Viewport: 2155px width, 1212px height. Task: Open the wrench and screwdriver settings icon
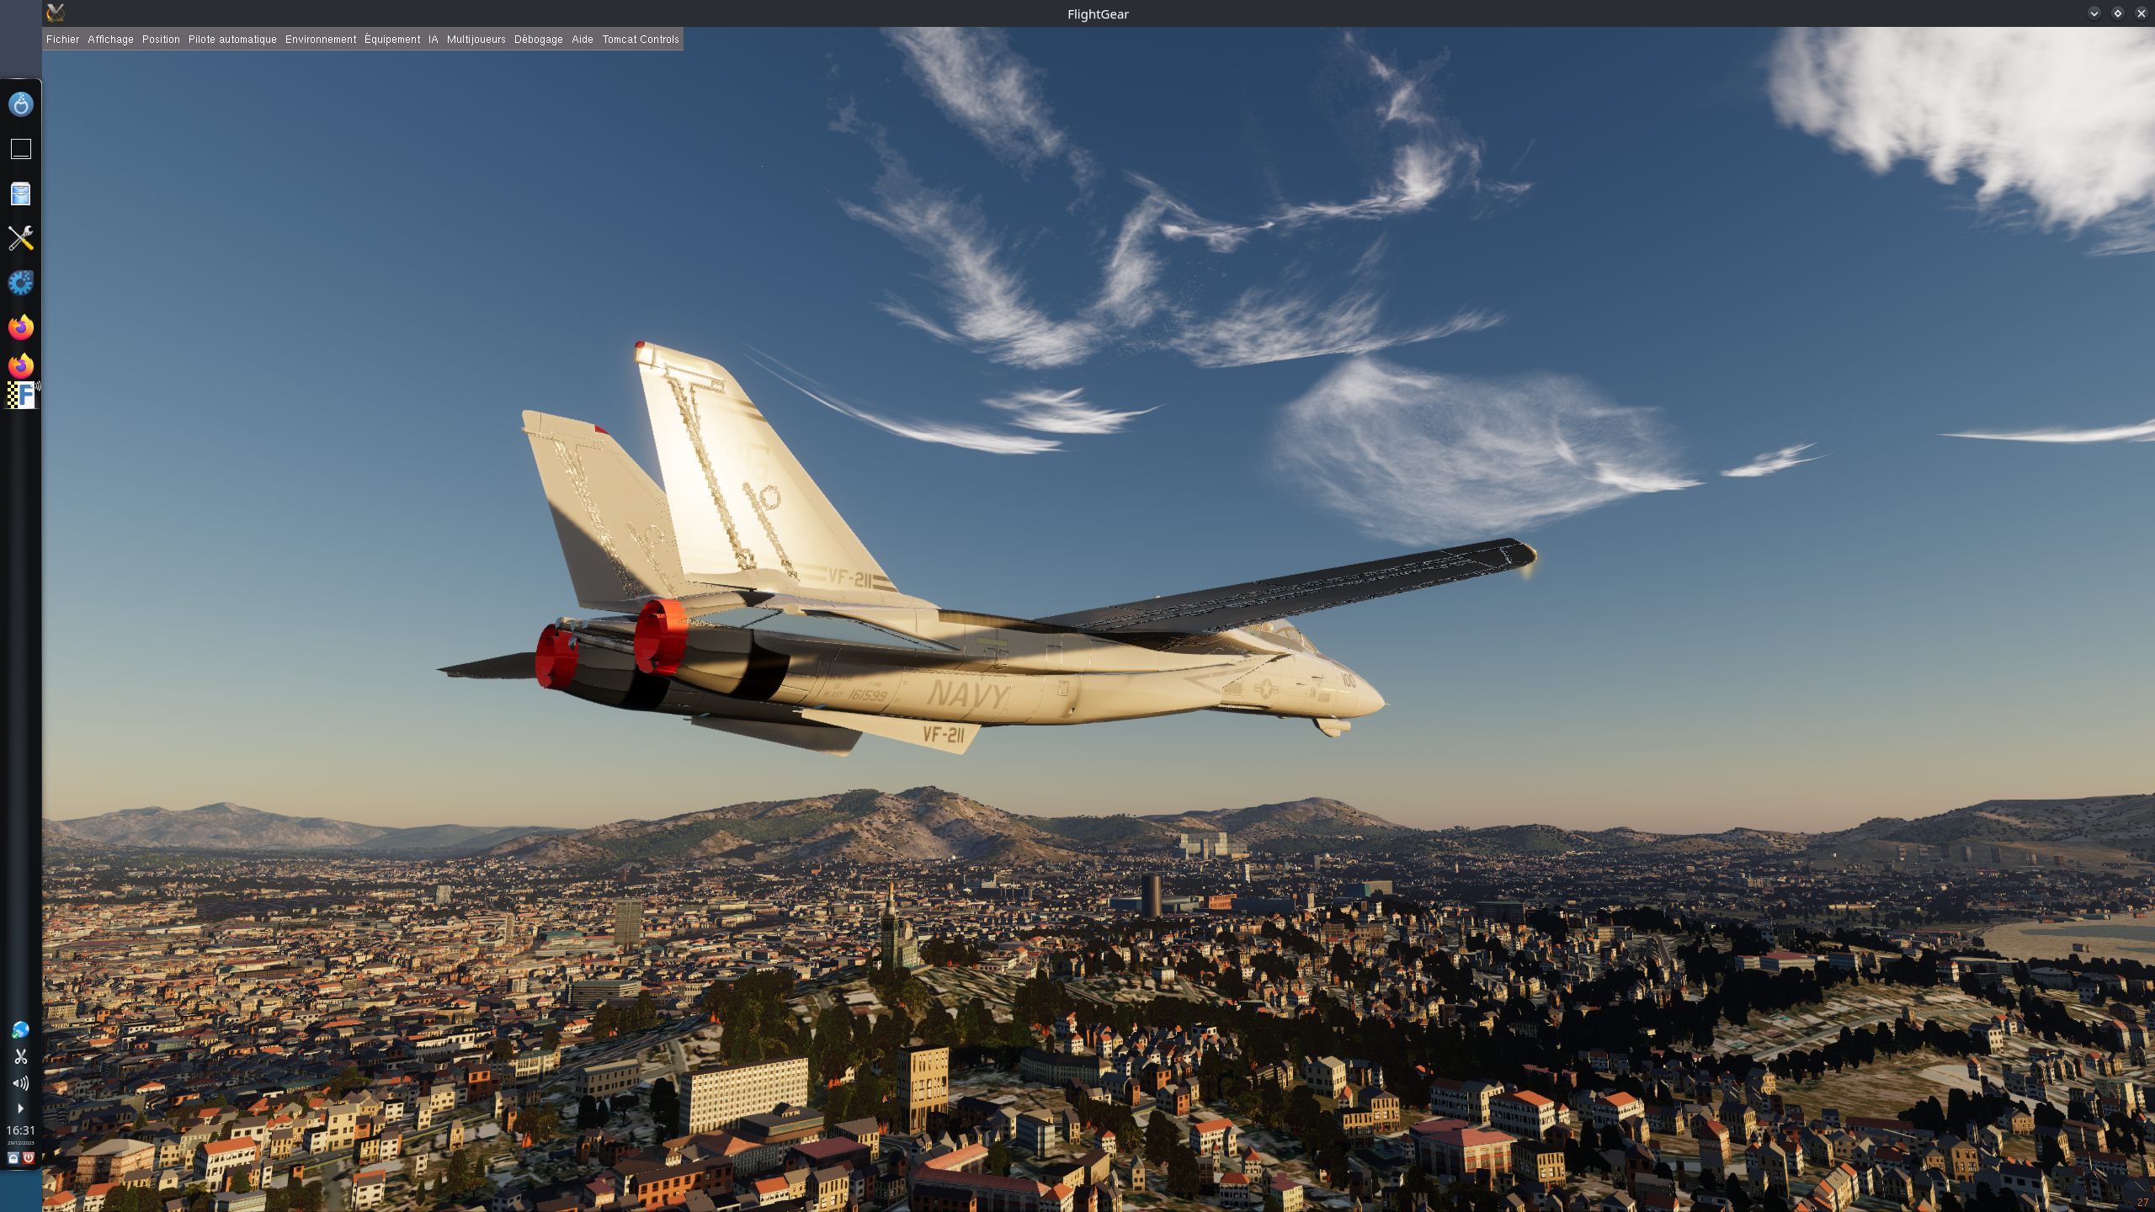[20, 238]
